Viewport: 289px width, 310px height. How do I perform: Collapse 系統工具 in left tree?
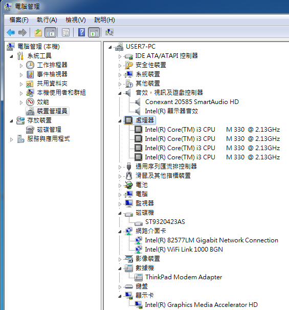(11, 56)
